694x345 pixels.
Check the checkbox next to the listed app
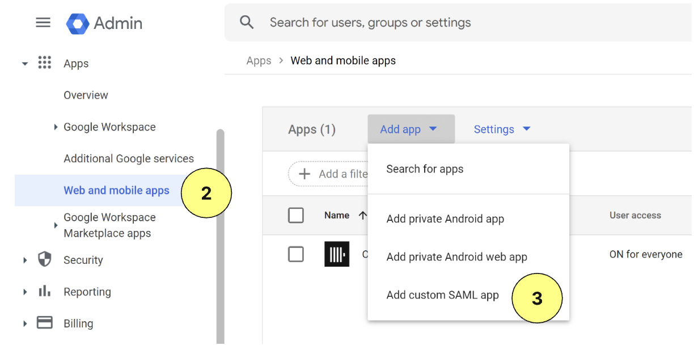296,254
